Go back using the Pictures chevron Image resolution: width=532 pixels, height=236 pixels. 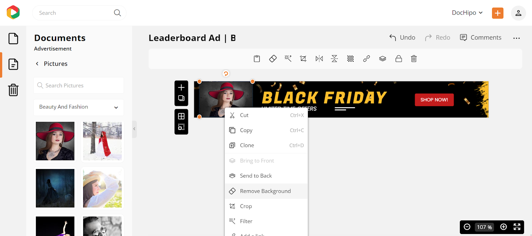tap(37, 64)
